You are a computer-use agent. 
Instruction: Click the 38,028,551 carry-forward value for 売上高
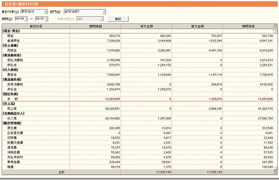click(x=113, y=109)
